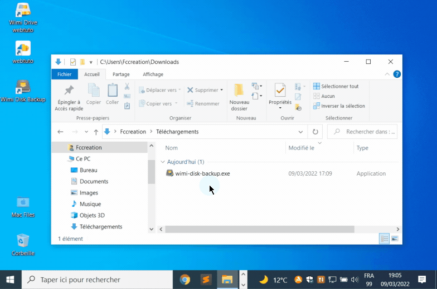Click the volume speaker tray icon
The image size is (437, 289).
355,280
